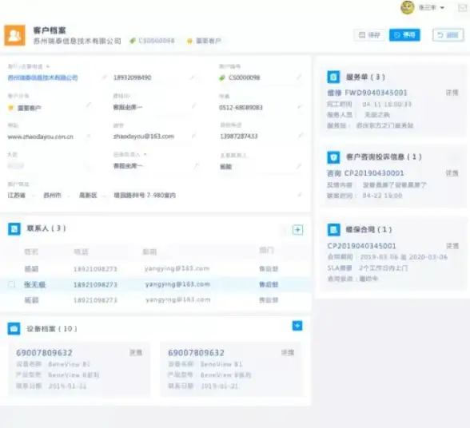Screen dimensions: 470x428
Task: Click 江苏省 province in address
Action: click(17, 196)
